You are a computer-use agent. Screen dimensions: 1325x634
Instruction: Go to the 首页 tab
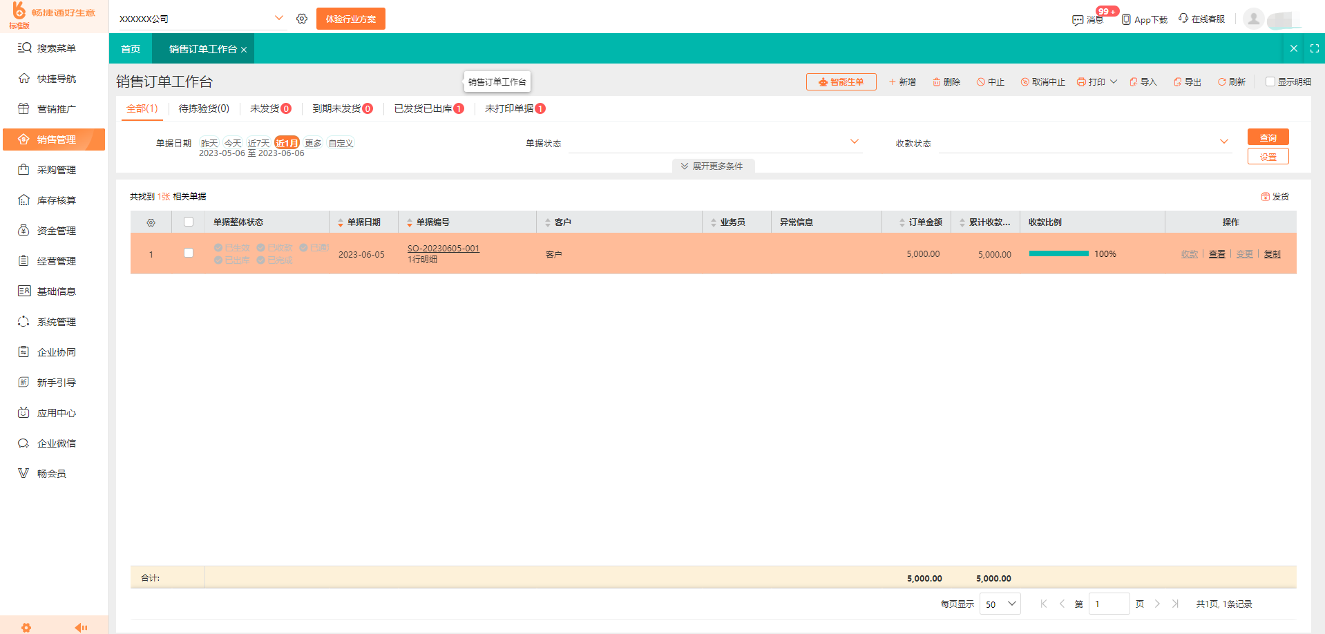[131, 48]
